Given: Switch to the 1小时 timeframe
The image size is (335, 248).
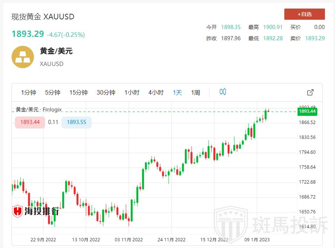Looking at the screenshot, I should tap(132, 92).
